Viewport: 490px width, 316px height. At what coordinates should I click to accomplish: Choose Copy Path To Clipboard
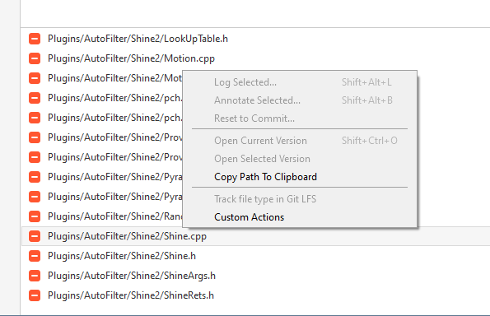coord(300,177)
